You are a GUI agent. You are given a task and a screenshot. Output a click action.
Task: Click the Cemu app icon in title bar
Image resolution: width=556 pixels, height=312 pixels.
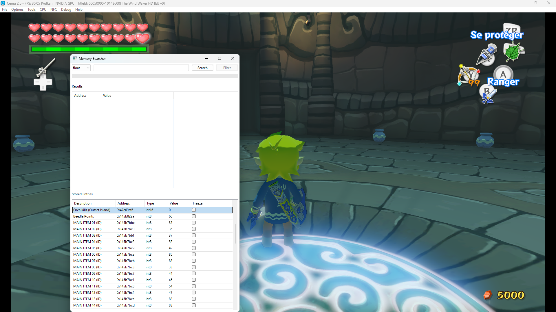3,3
